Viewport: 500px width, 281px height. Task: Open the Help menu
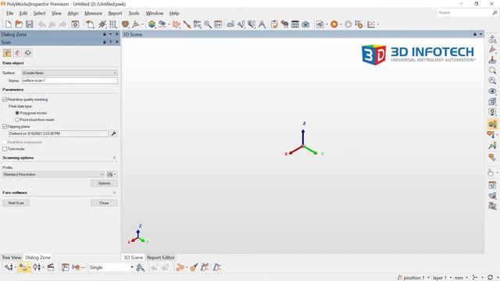tap(174, 13)
